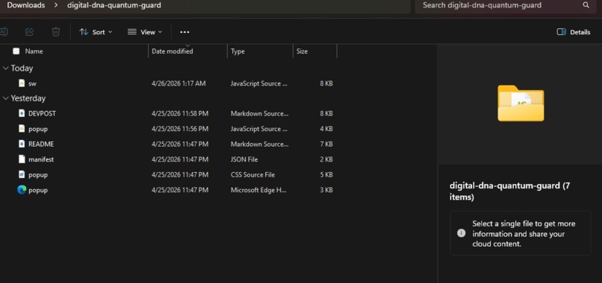Sort by the Name column header

[x=34, y=51]
